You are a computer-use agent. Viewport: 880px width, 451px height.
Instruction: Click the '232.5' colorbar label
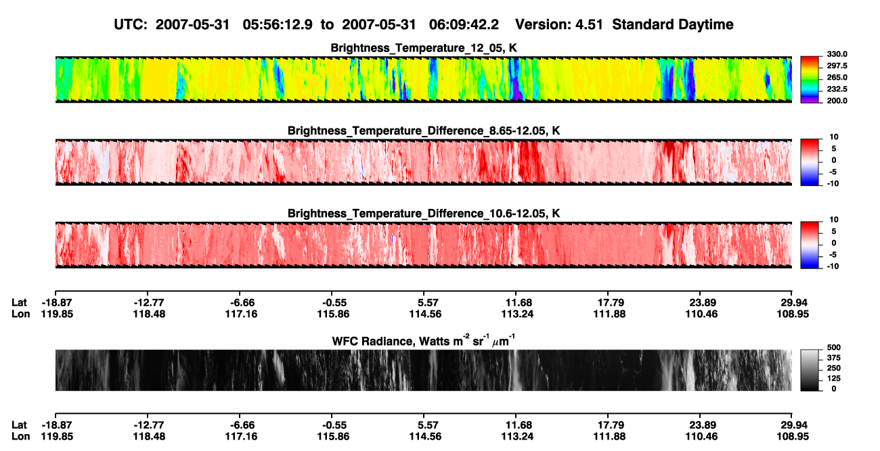pyautogui.click(x=837, y=89)
